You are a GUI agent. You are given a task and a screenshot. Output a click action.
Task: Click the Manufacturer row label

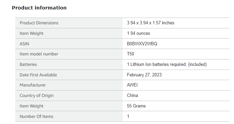33,85
